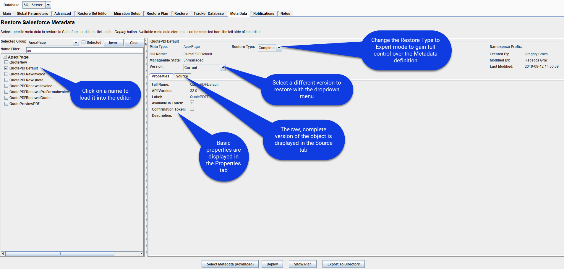The width and height of the screenshot is (564, 269).
Task: Switch to the Main tab
Action: [x=7, y=14]
